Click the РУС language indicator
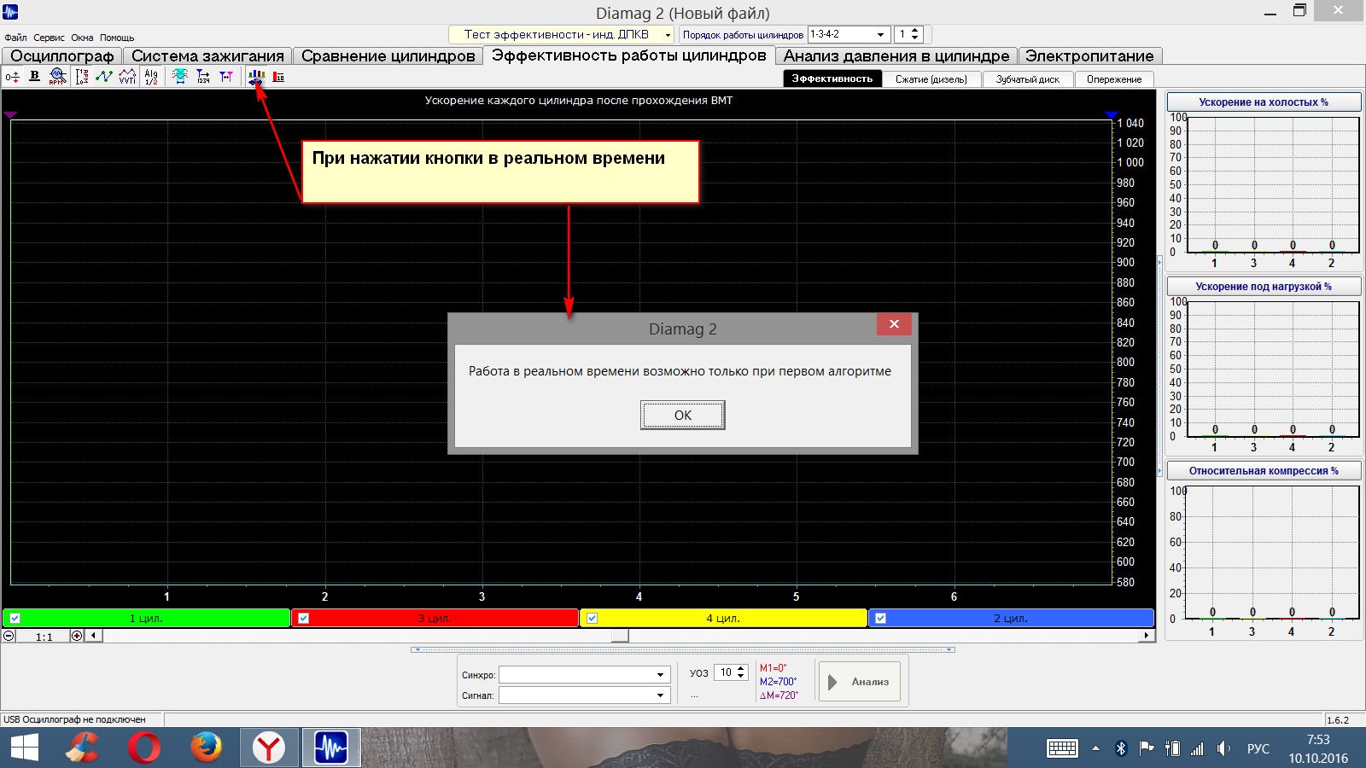Image resolution: width=1366 pixels, height=768 pixels. pos(1258,748)
